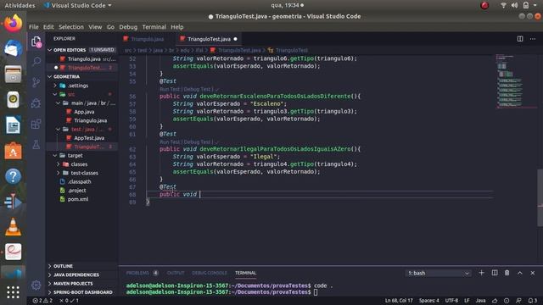Open the Help menu
Image resolution: width=543 pixels, height=305 pixels.
(x=177, y=27)
